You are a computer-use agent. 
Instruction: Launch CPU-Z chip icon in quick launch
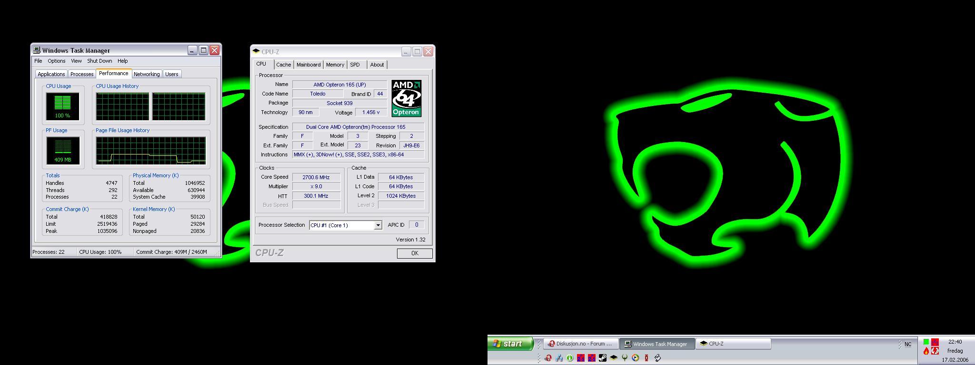[x=614, y=358]
